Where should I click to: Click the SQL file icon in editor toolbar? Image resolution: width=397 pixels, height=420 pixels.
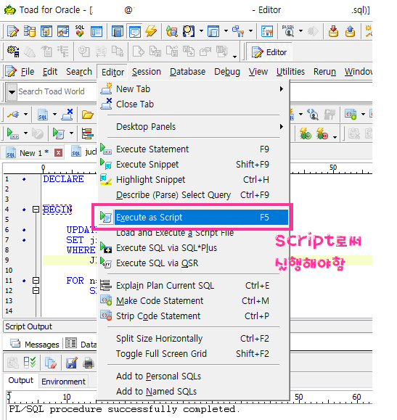43,115
